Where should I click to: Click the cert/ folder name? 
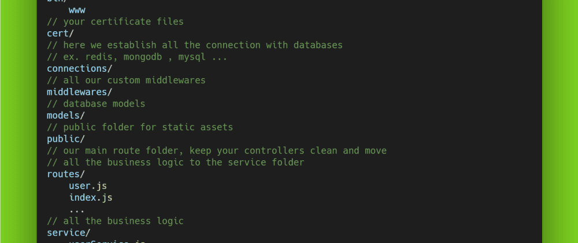pyautogui.click(x=60, y=34)
